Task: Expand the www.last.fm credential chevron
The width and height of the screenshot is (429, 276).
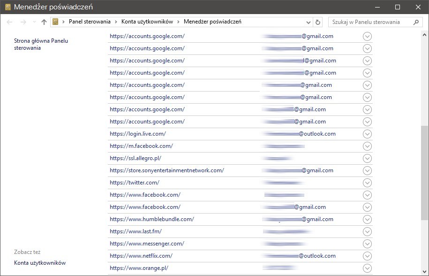Action: point(367,232)
